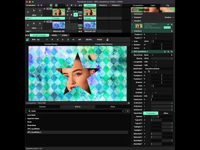Play composition backward in top transport
The image size is (200, 150).
pos(67,5)
